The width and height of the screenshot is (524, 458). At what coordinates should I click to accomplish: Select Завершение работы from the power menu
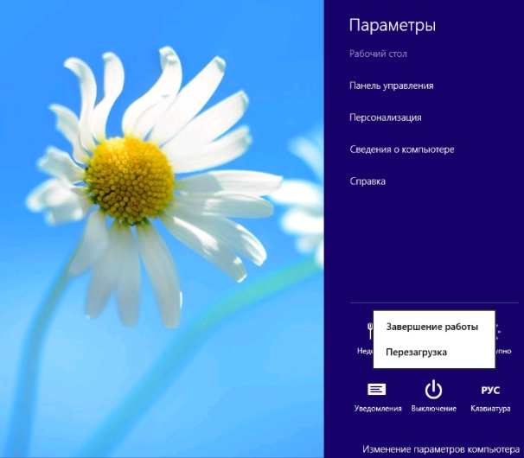tap(431, 327)
